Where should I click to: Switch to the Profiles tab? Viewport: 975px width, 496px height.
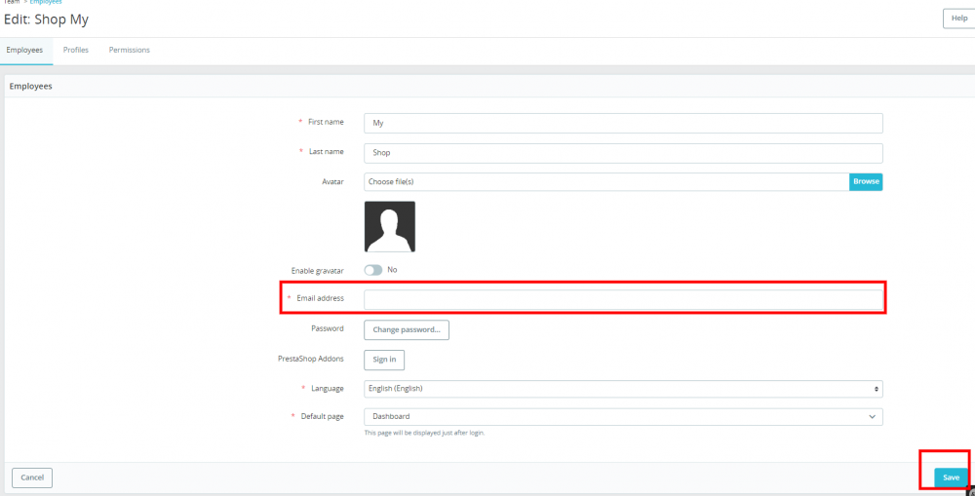[x=76, y=51]
